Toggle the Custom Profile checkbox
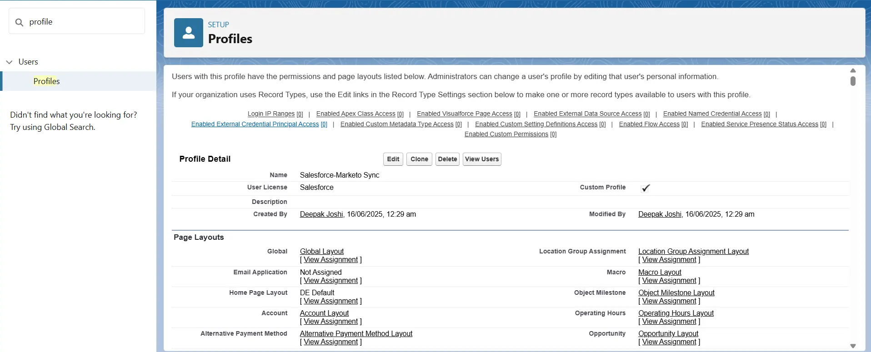This screenshot has height=352, width=871. coord(646,188)
